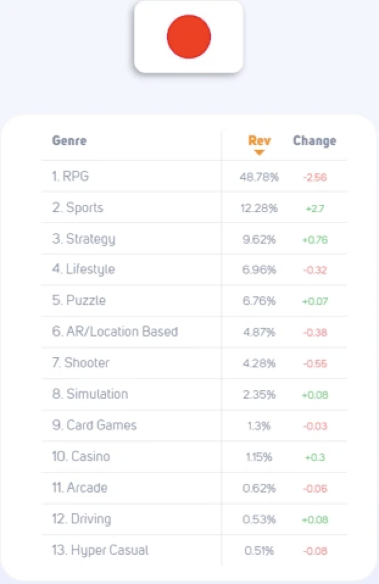Sort by the Rev column header

pos(259,140)
